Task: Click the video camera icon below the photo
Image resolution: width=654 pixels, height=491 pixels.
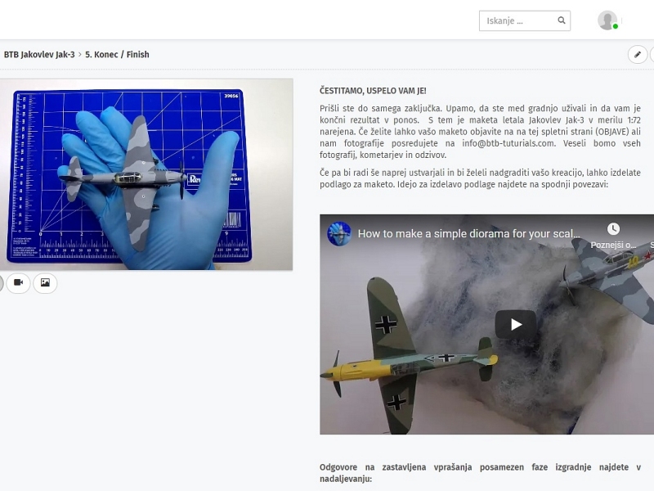Action: tap(18, 283)
